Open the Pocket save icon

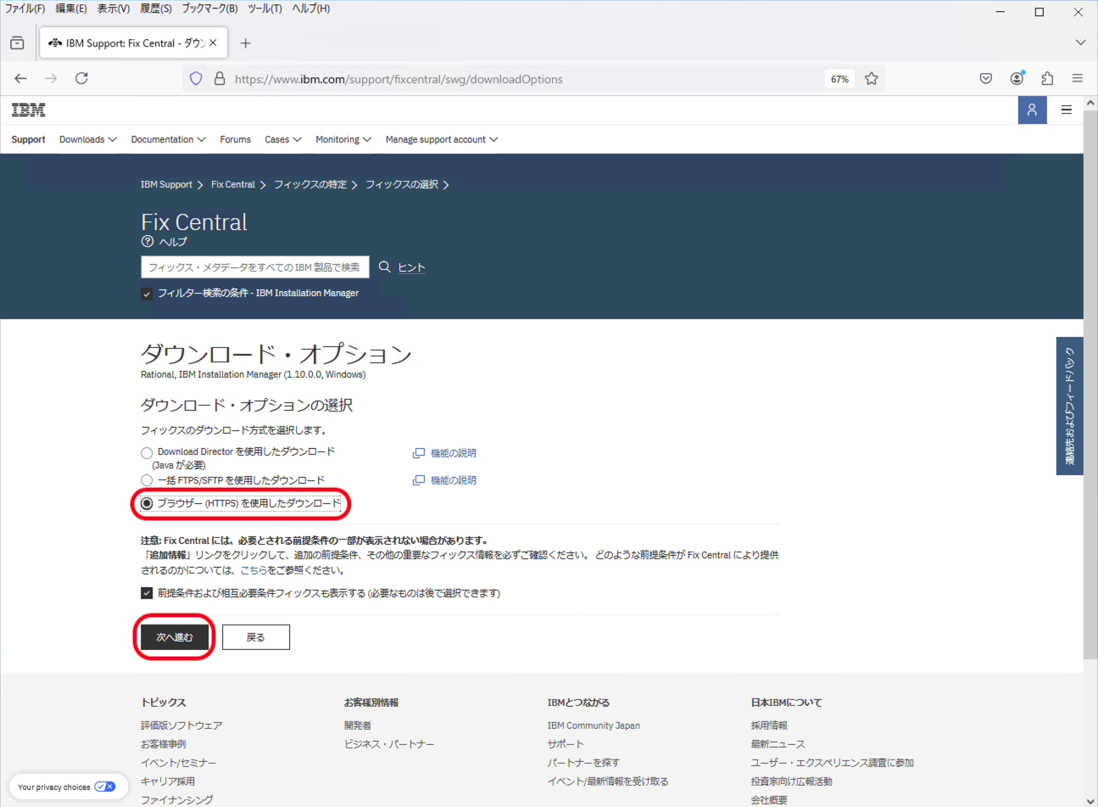(x=986, y=78)
